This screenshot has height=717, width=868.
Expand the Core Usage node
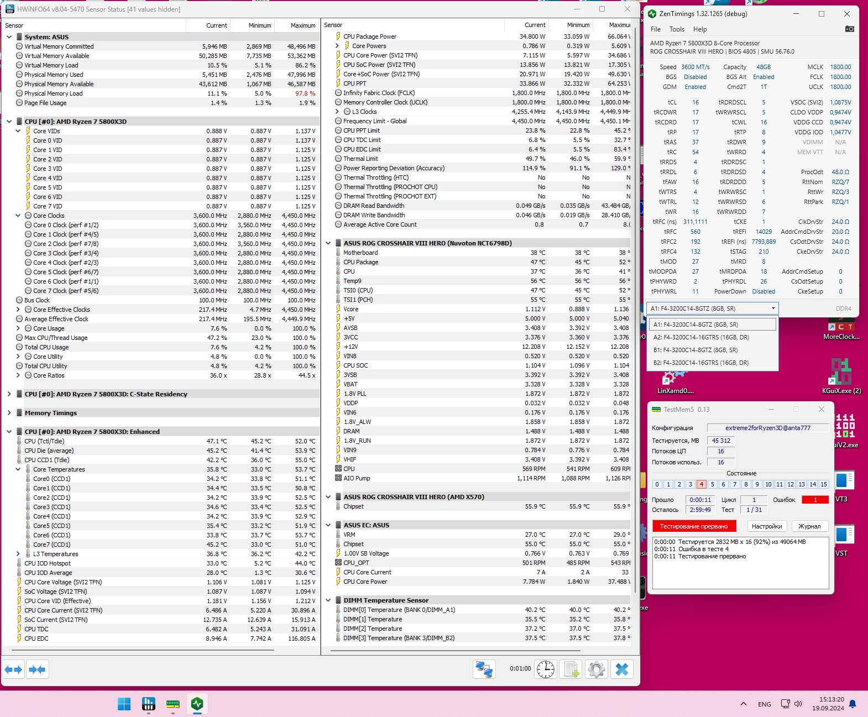click(x=18, y=328)
